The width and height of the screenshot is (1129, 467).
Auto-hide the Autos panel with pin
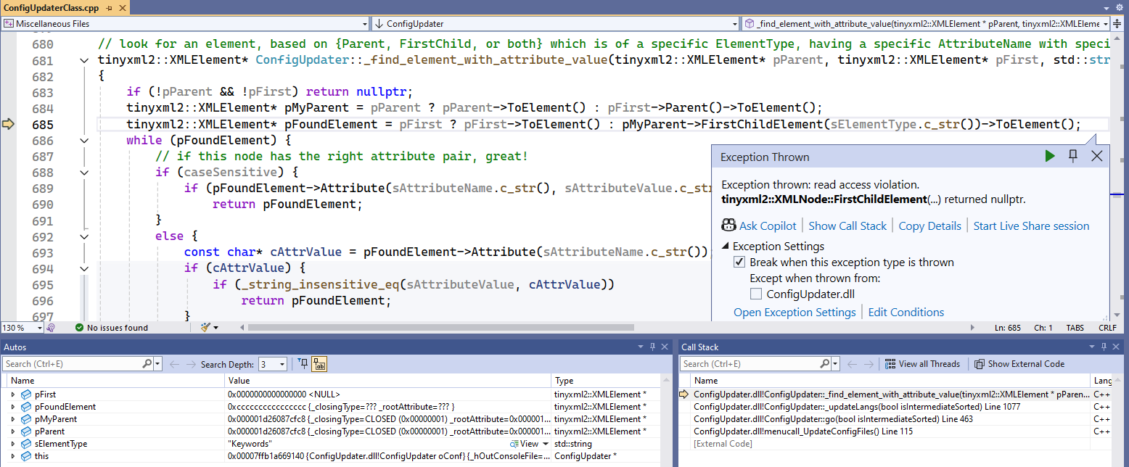652,347
